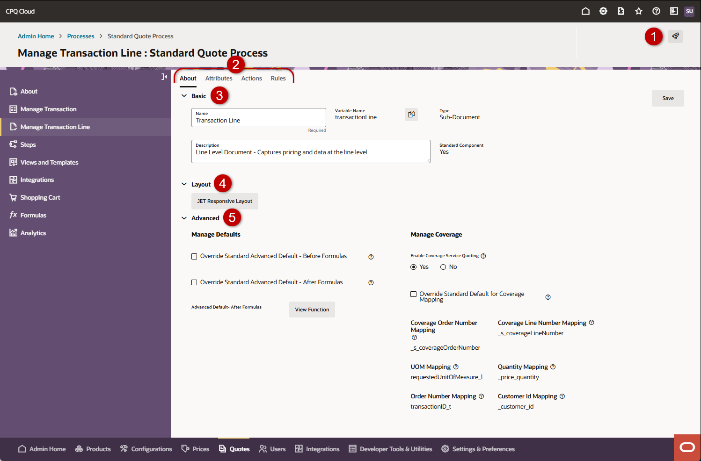The image size is (701, 461).
Task: Open the help question mark icon
Action: [x=656, y=11]
